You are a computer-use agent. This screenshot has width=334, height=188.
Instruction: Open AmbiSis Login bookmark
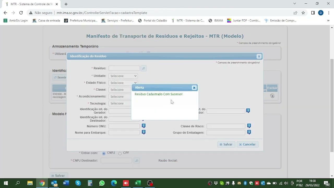tap(15, 20)
